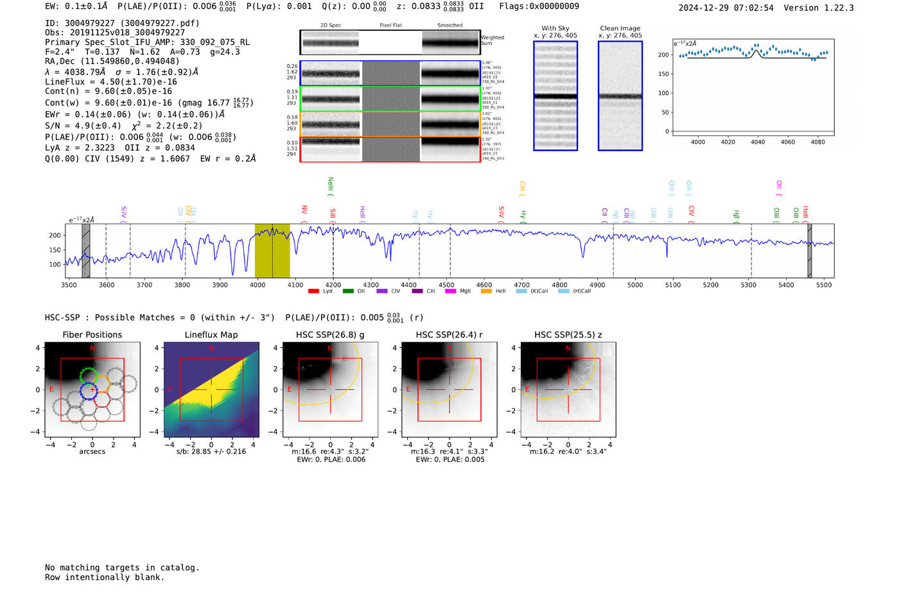Open the Fiber Positions plot
The image size is (899, 612).
(x=92, y=390)
